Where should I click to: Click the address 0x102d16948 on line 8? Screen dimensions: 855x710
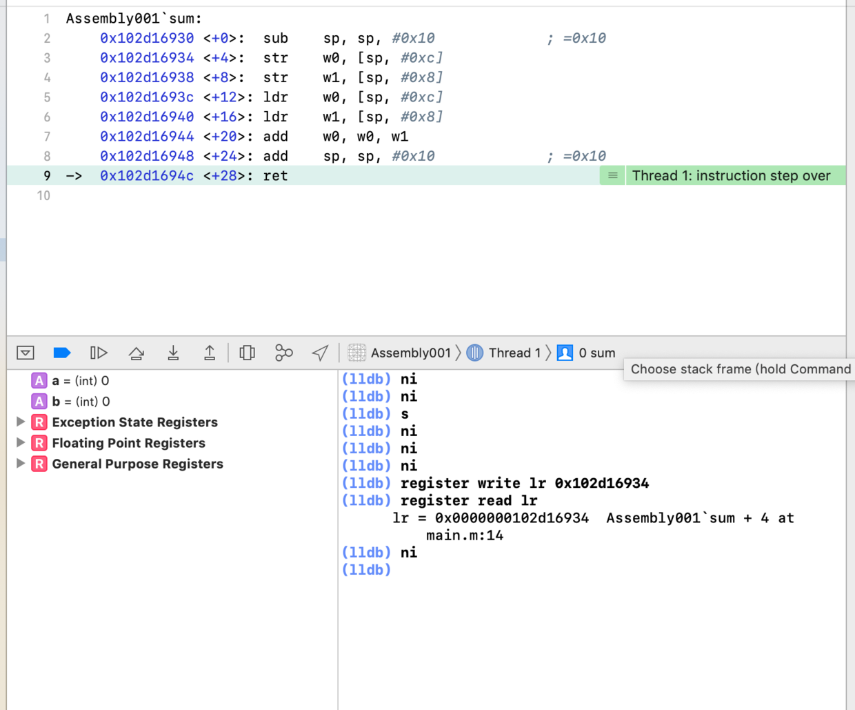[147, 156]
